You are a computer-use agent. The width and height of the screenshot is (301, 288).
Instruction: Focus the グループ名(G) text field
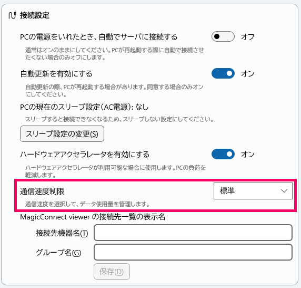(x=193, y=252)
